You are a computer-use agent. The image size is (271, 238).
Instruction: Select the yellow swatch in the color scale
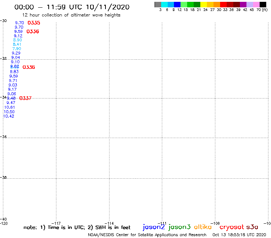click(x=204, y=4)
